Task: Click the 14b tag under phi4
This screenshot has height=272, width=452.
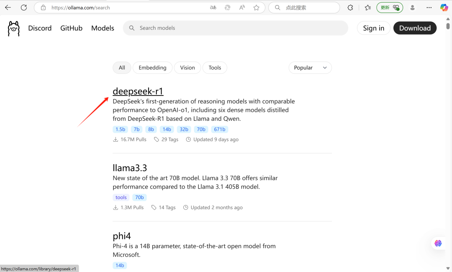Action: point(120,265)
